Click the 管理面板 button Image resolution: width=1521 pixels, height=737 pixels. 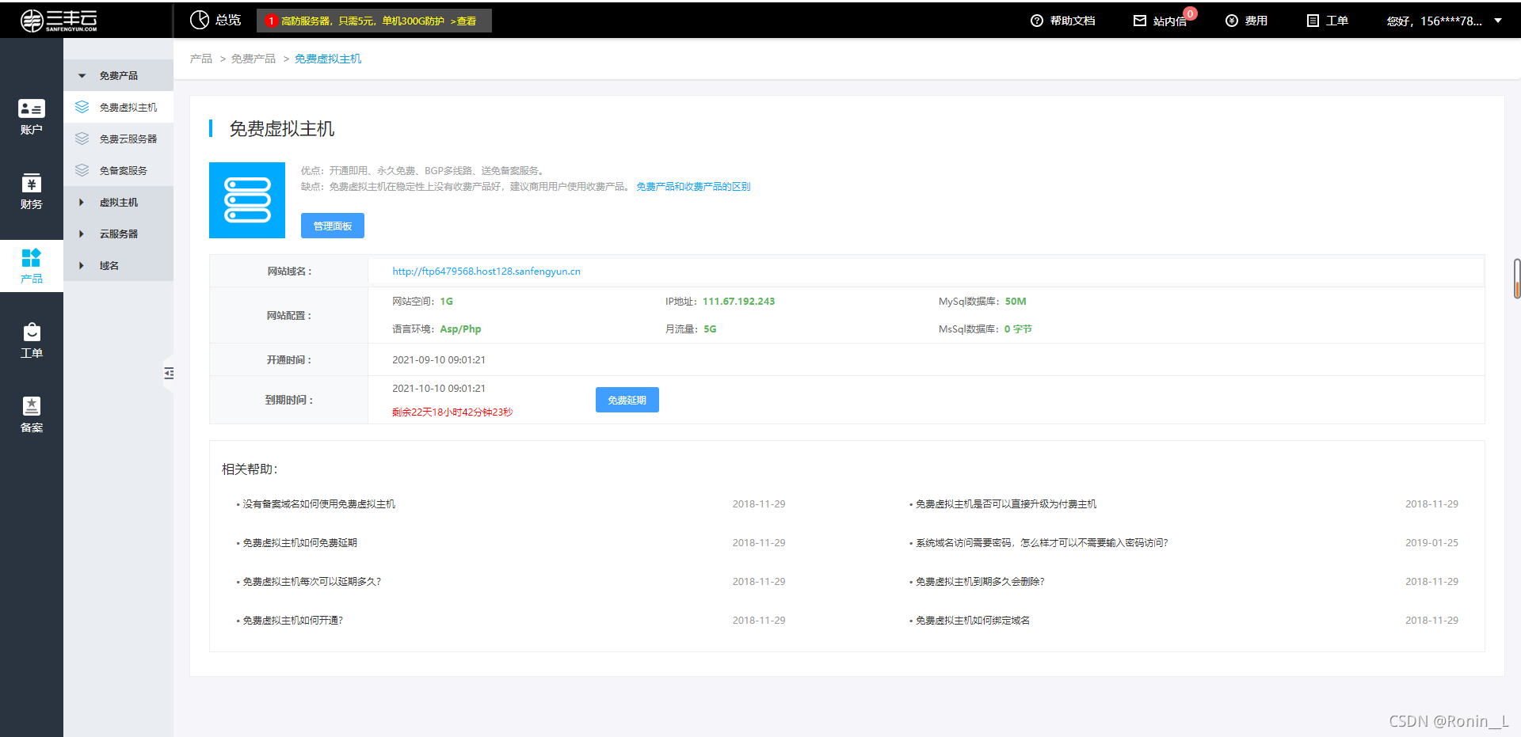point(333,226)
